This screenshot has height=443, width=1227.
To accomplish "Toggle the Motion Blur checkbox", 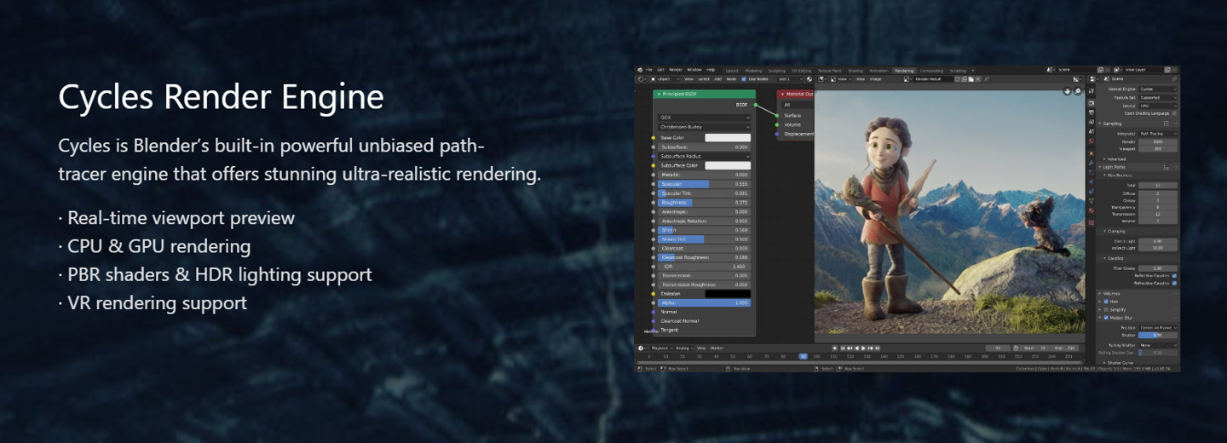I will tap(1106, 318).
